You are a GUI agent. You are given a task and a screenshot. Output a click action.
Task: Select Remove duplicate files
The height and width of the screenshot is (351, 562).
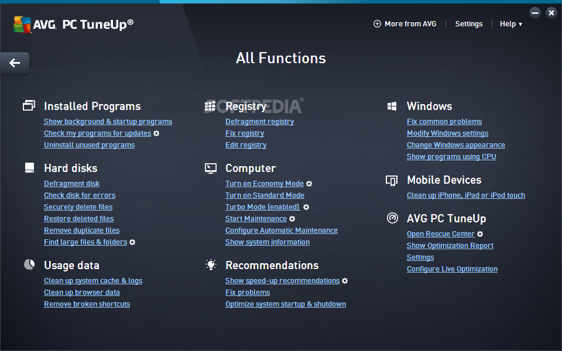point(82,230)
